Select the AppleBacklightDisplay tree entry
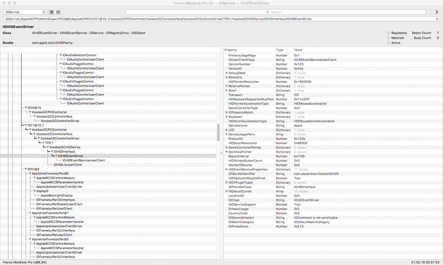This screenshot has height=265, width=443. pyautogui.click(x=57, y=195)
